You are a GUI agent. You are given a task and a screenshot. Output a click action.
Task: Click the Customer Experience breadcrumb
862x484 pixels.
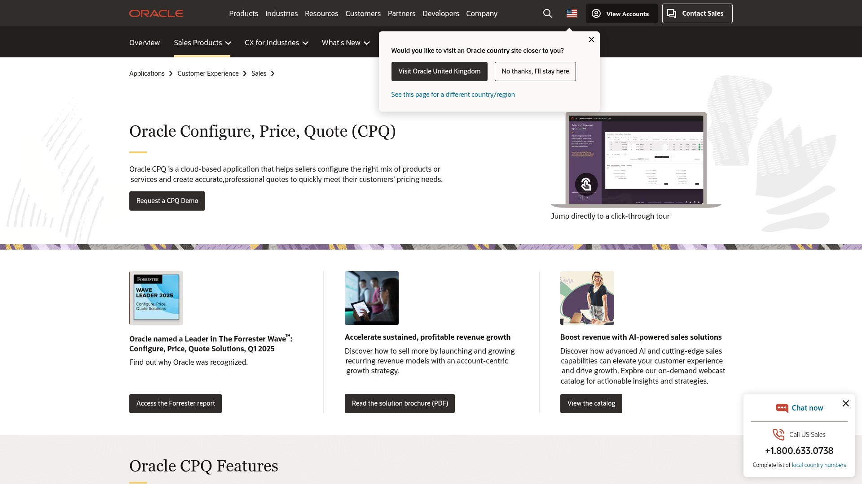click(x=208, y=73)
